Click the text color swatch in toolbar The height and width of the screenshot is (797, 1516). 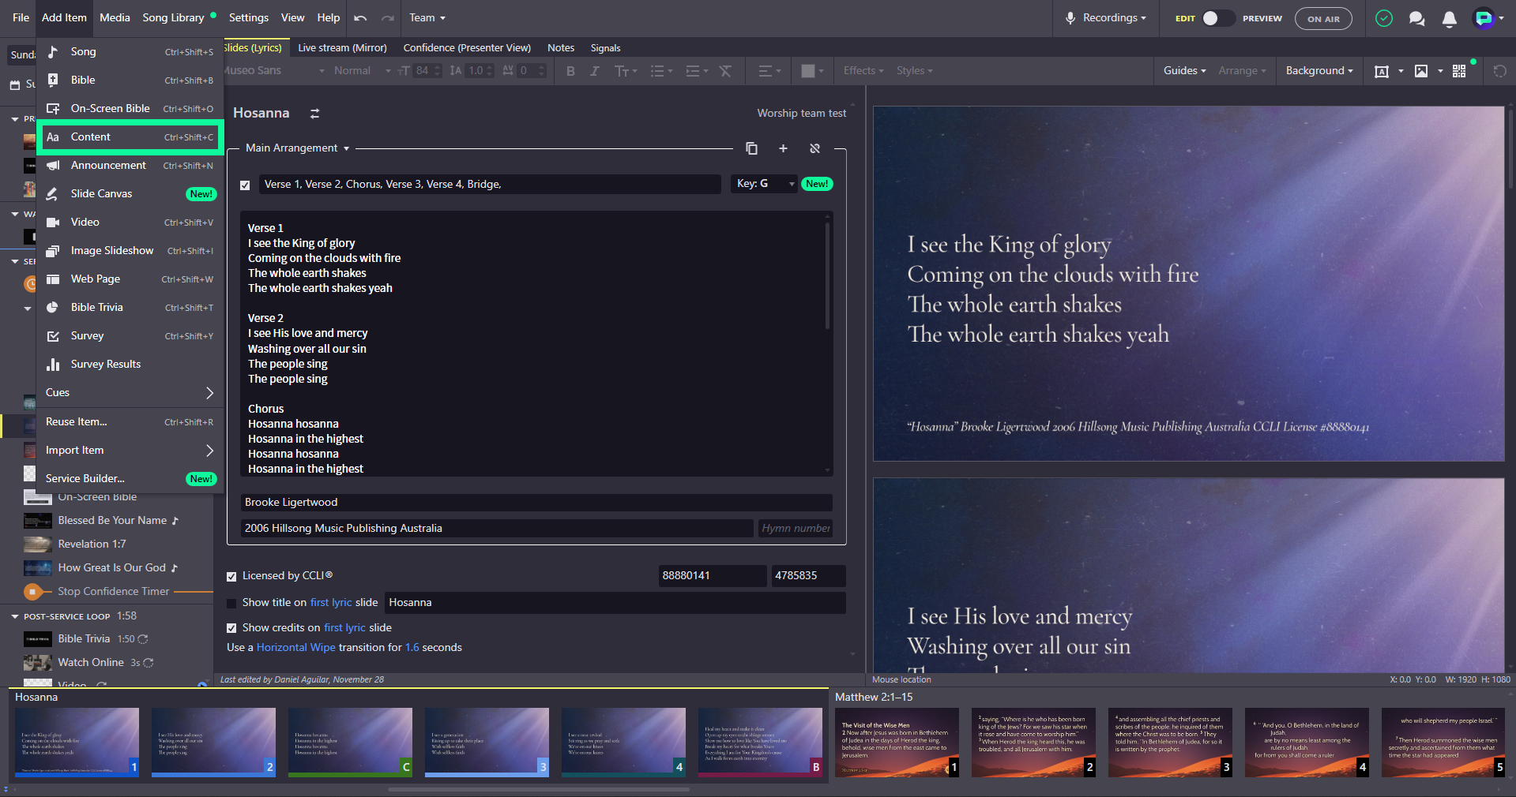click(807, 71)
